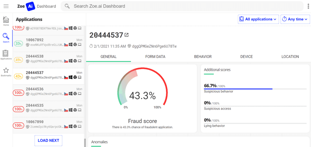Select application 20444537 in the list
The width and height of the screenshot is (311, 147).
pyautogui.click(x=48, y=76)
